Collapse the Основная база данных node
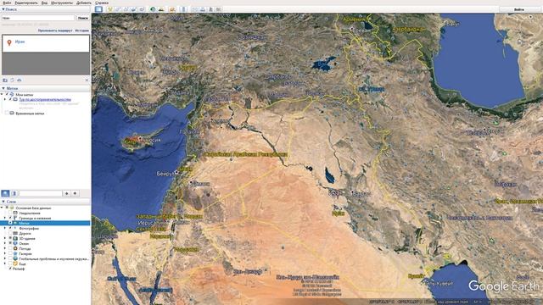The height and width of the screenshot is (305, 543). click(2, 208)
